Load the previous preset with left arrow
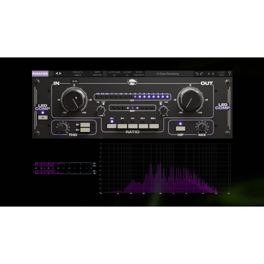Image resolution: width=264 pixels, height=264 pixels. 56,73
